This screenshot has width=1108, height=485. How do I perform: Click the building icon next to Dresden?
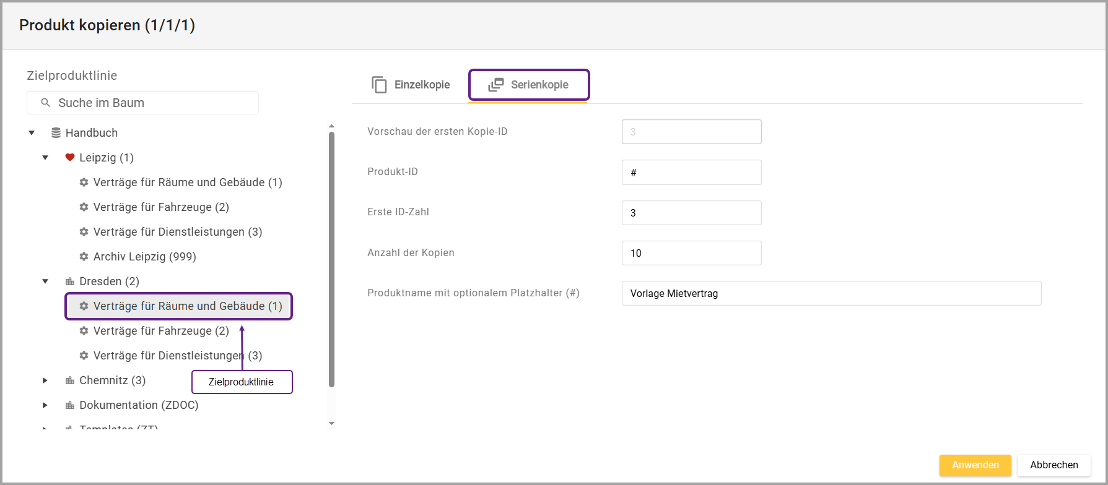click(x=70, y=281)
